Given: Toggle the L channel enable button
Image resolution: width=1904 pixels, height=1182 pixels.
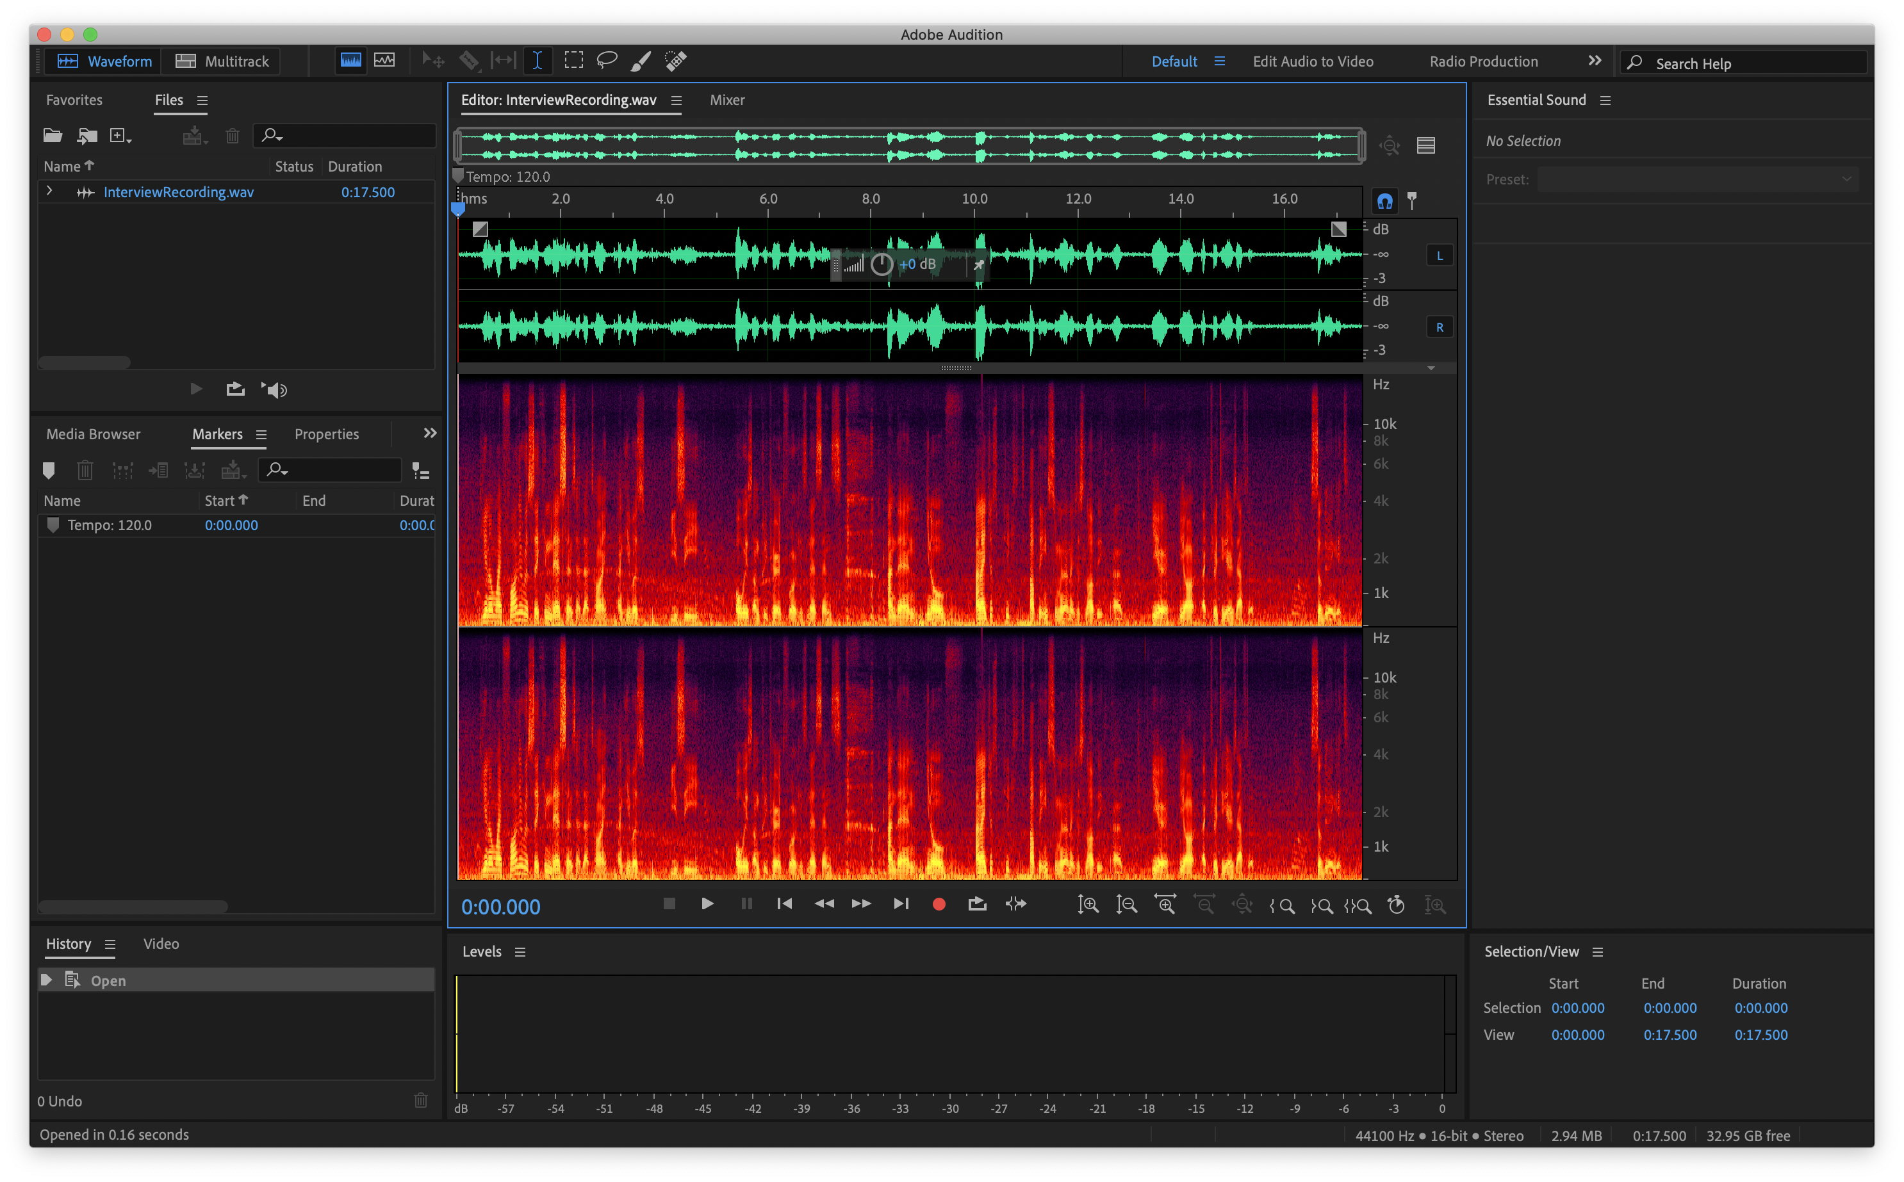Looking at the screenshot, I should tap(1440, 254).
